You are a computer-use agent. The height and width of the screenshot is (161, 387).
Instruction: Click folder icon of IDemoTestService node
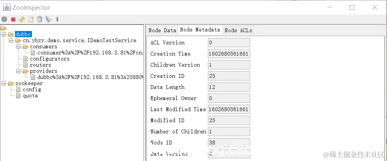click(18, 40)
